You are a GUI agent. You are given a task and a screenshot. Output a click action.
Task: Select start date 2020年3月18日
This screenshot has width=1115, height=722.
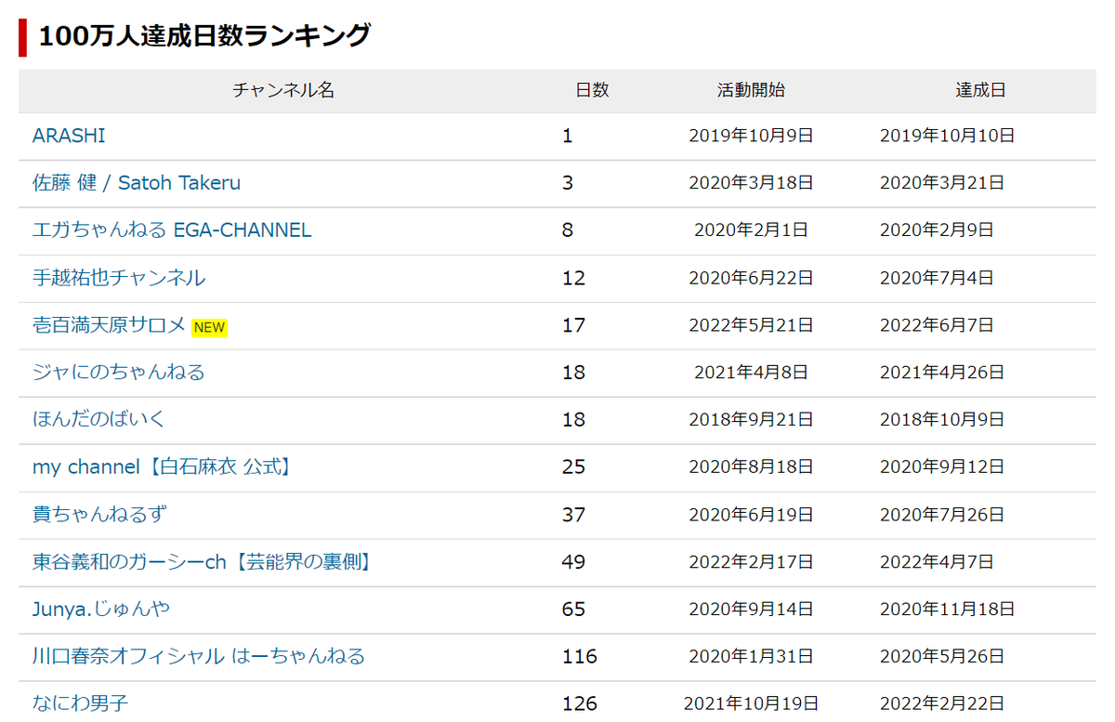coord(752,183)
